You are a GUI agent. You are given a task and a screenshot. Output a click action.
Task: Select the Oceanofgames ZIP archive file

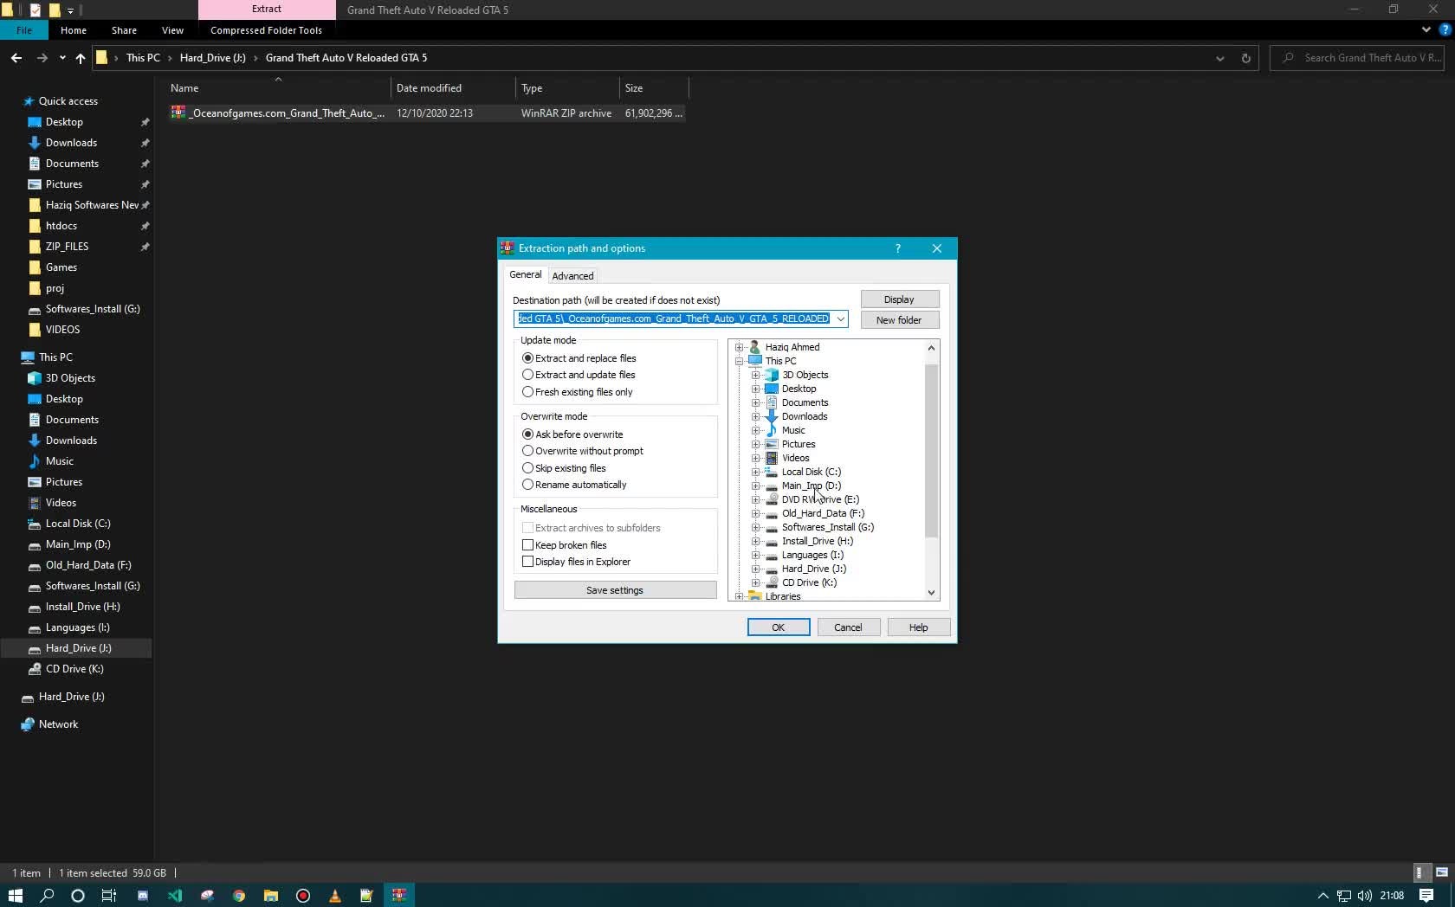428,113
